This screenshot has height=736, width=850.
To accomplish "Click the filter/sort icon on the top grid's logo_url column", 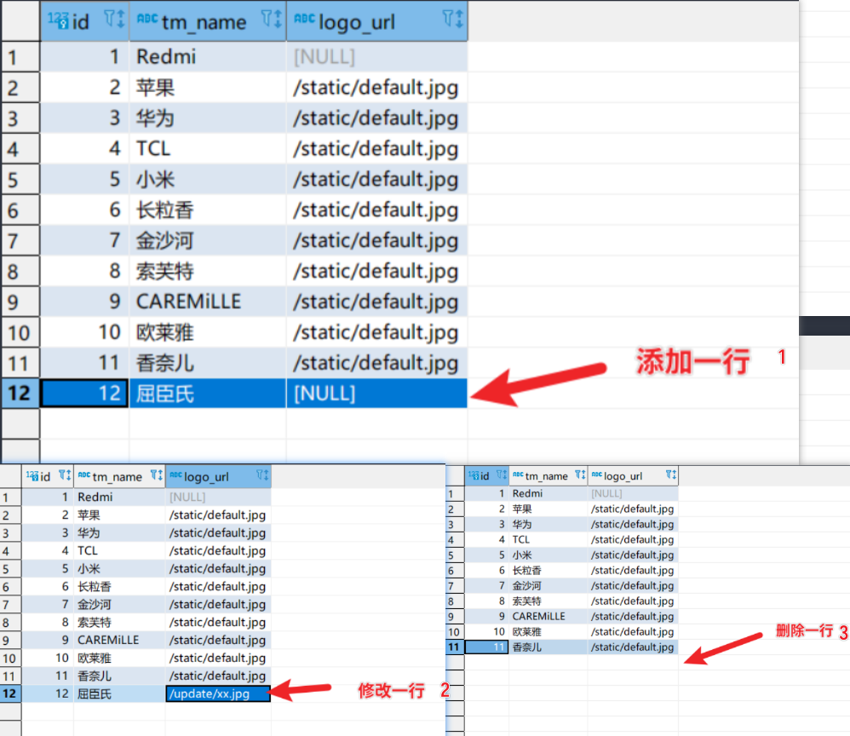I will (x=452, y=20).
